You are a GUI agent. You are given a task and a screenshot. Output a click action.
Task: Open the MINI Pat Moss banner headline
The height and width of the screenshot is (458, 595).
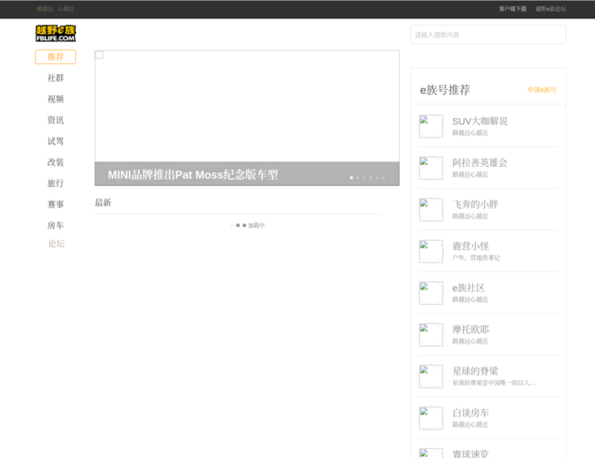[193, 174]
